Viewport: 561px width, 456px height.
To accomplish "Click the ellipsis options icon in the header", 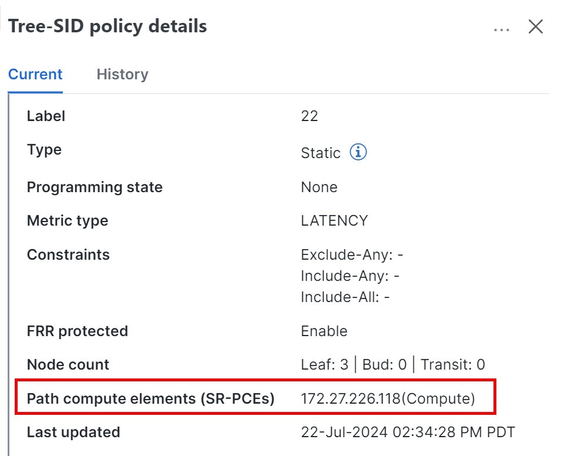I will (x=502, y=28).
